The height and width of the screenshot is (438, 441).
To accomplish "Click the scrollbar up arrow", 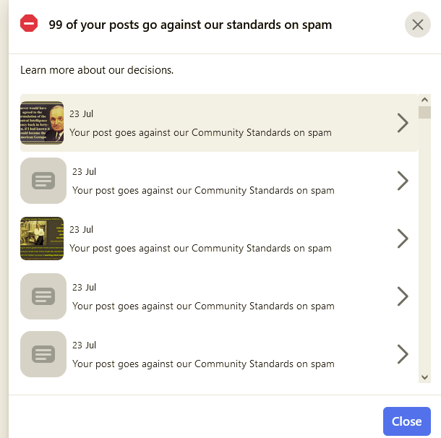I will (424, 99).
